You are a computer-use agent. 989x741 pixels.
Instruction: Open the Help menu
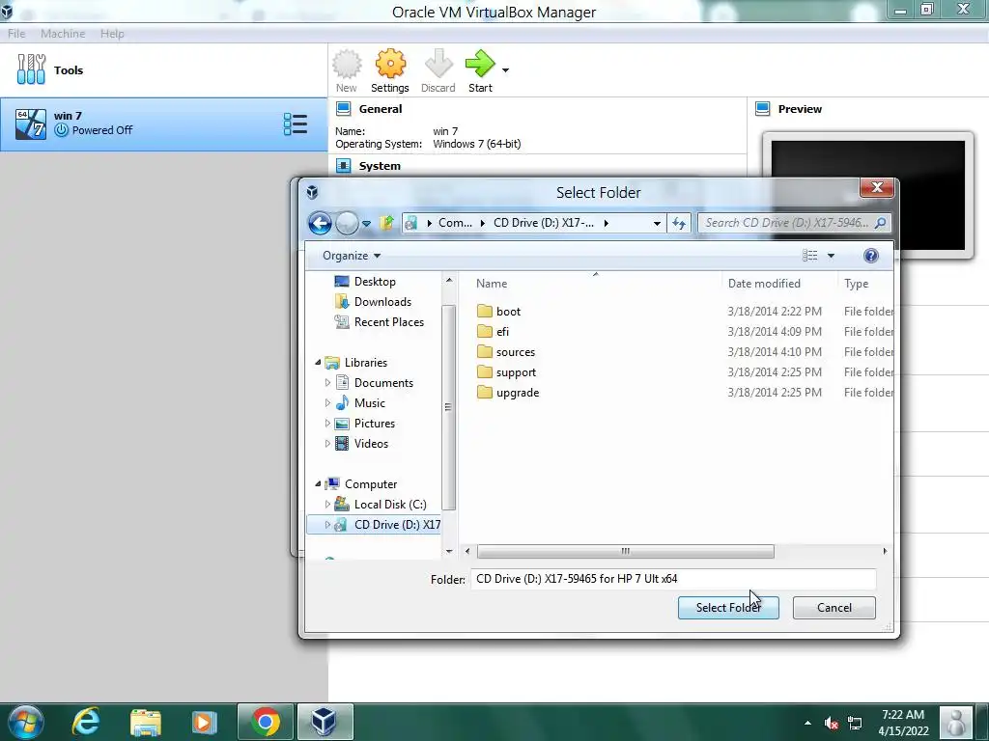point(112,34)
